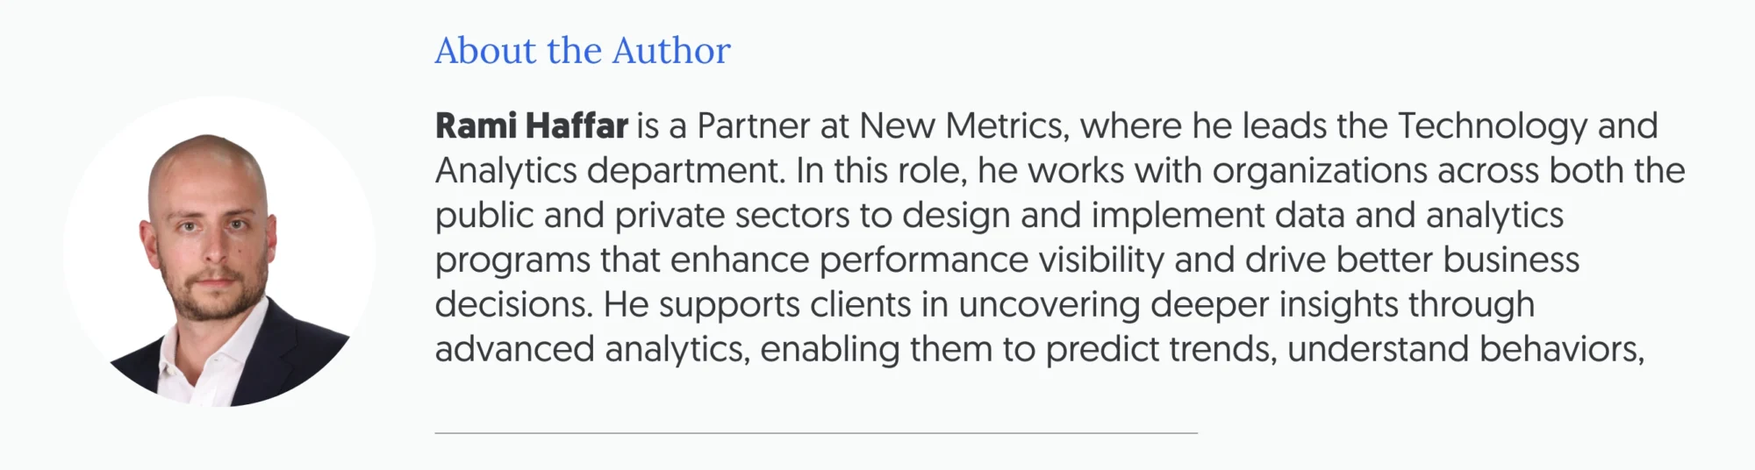Click the author's circular profile photo

(x=219, y=252)
